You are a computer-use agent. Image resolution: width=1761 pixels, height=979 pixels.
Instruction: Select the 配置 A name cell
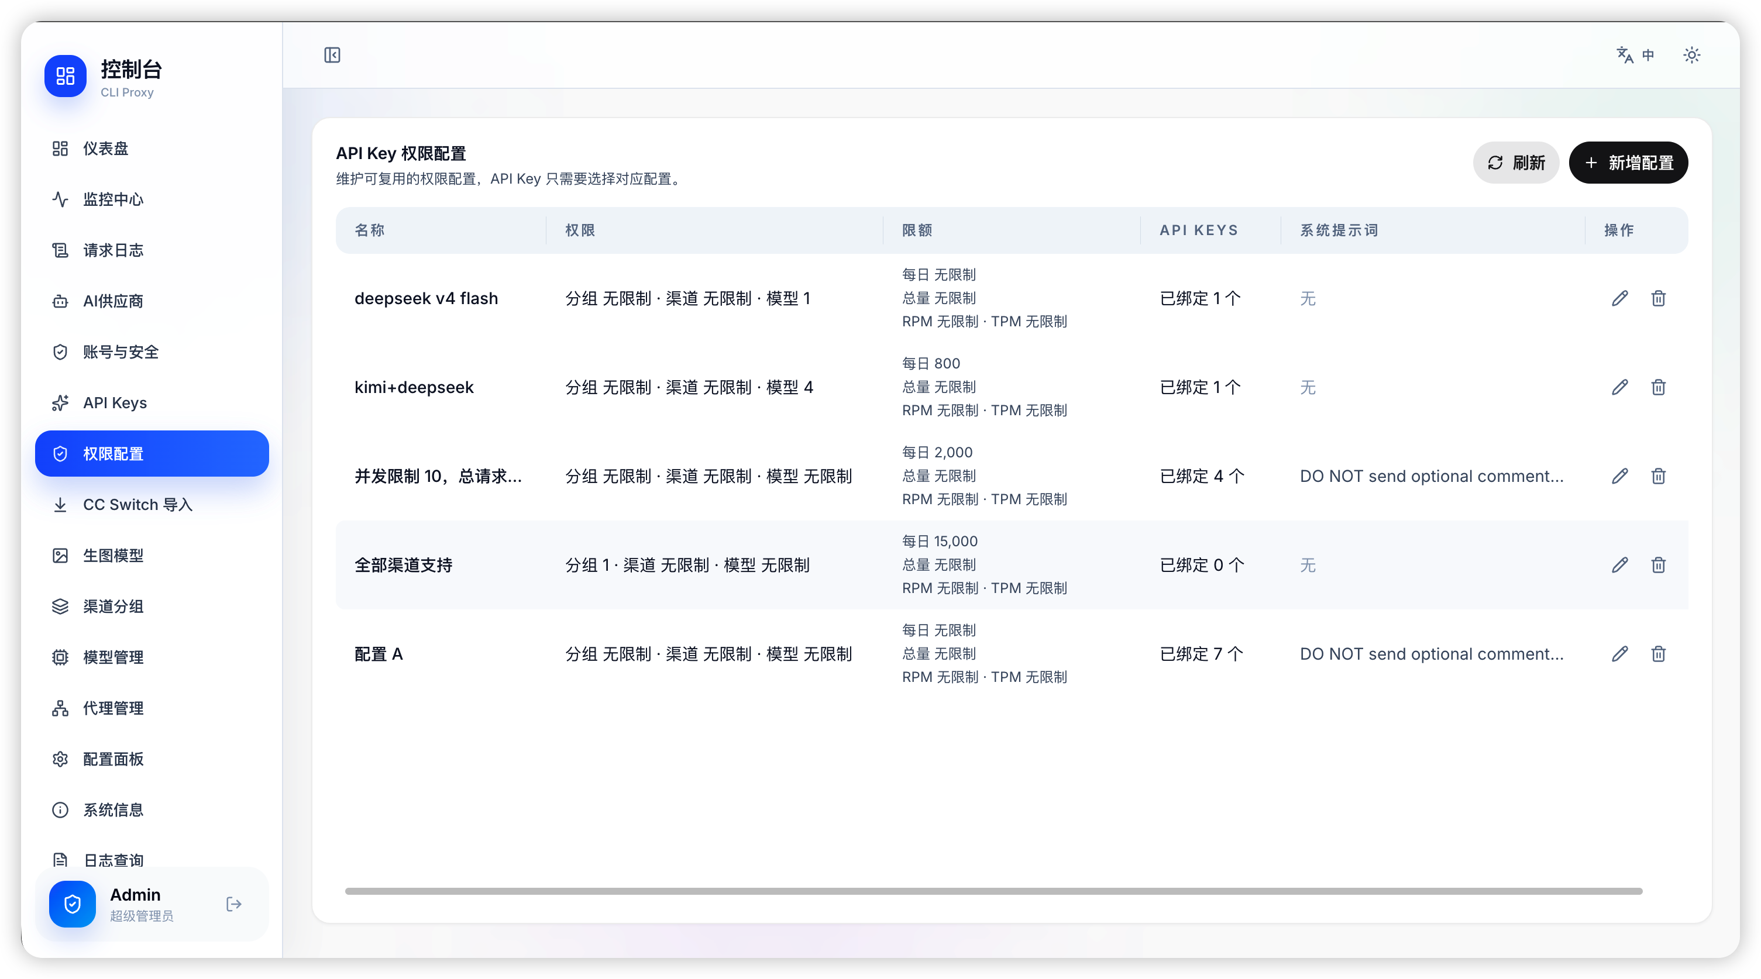379,654
